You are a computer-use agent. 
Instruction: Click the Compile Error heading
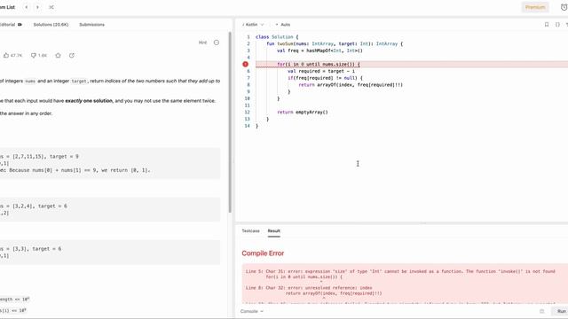tap(263, 253)
